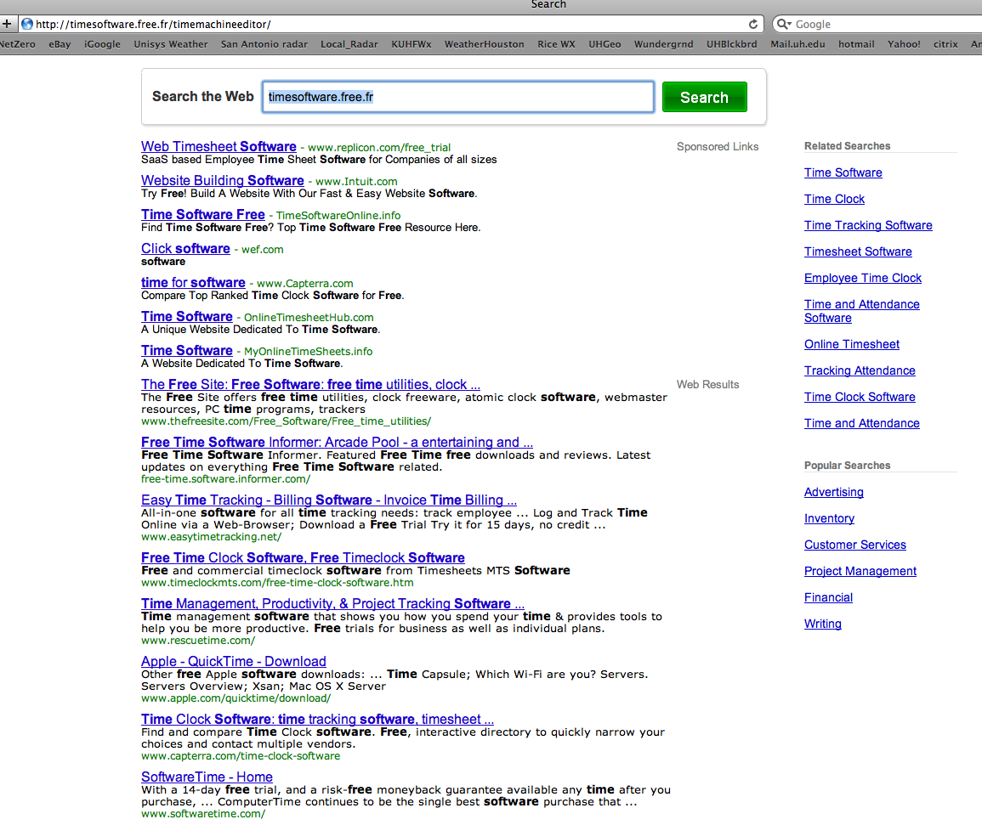Click www.easytimetracking.net/ green URL text
This screenshot has height=825, width=982.
tap(211, 536)
